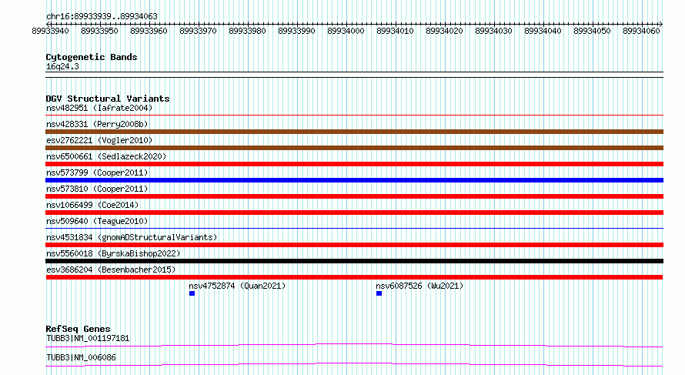Open nsv509640 (Teague2010) variant label
Screen dimensions: 685x375
pos(97,221)
